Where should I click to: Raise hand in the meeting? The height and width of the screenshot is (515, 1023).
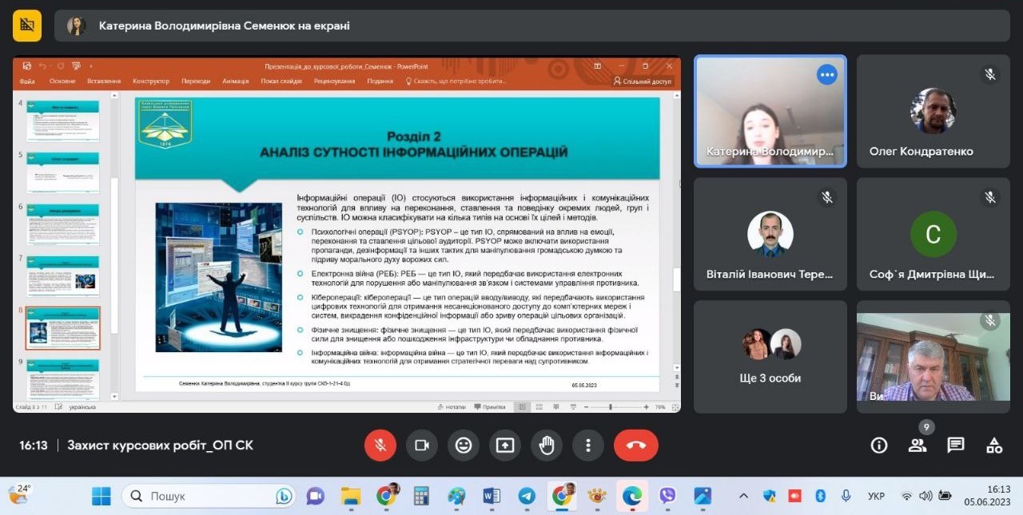(x=547, y=446)
